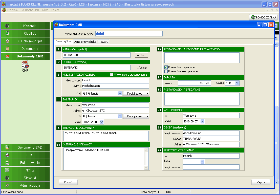This screenshot has width=280, height=195.
Task: Switch to the 'Dane przewoźnika' tab
Action: point(85,42)
